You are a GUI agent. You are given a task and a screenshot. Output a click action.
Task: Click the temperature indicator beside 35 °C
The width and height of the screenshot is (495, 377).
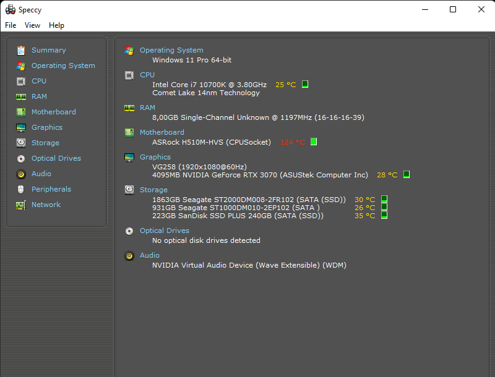point(384,215)
